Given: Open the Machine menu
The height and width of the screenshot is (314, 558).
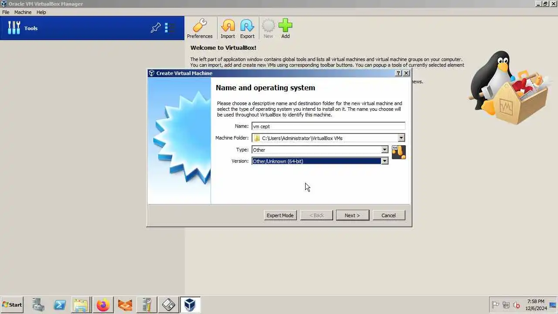Looking at the screenshot, I should pos(23,12).
